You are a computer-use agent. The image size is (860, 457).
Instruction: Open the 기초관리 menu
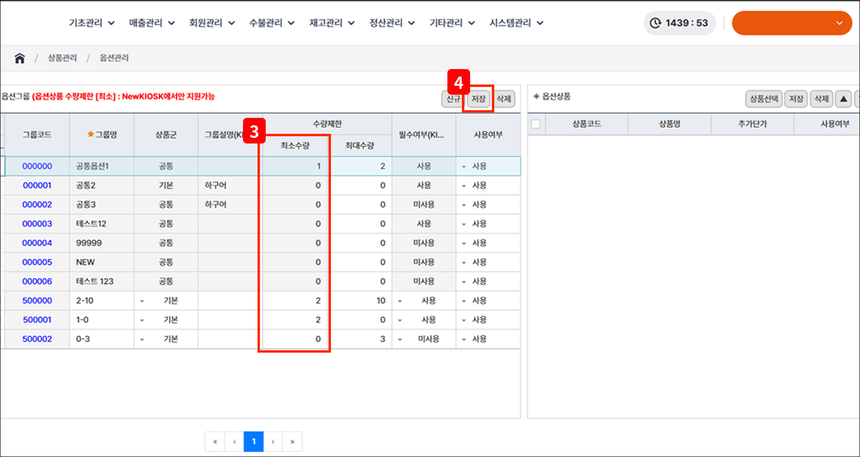91,23
